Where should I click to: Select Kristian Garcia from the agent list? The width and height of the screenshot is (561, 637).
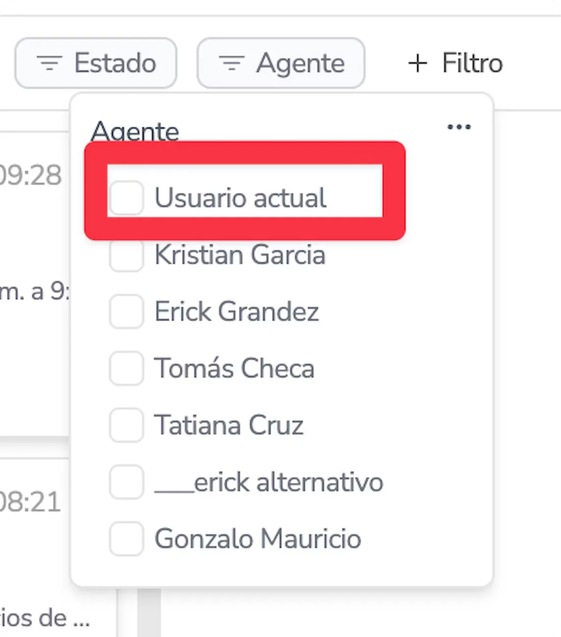240,256
